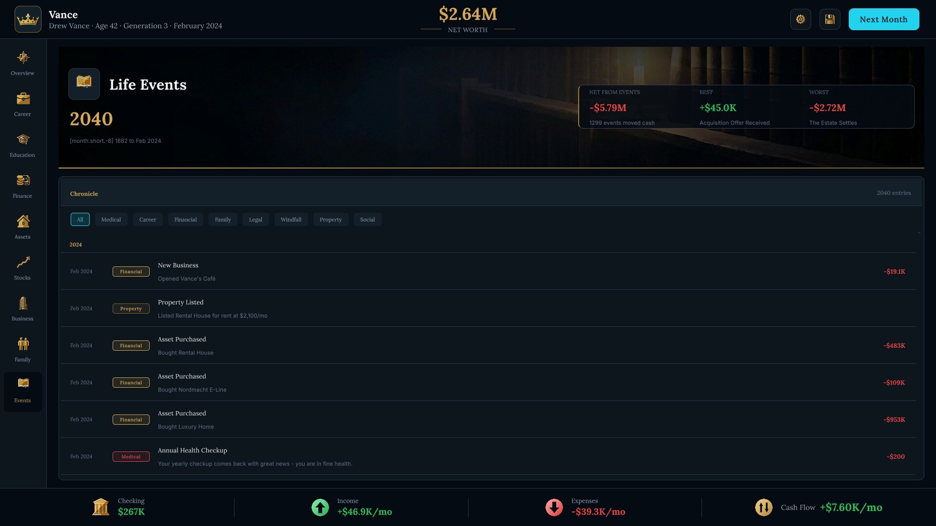Click the 'Bought Rental House' description
This screenshot has height=526, width=936.
pyautogui.click(x=186, y=353)
